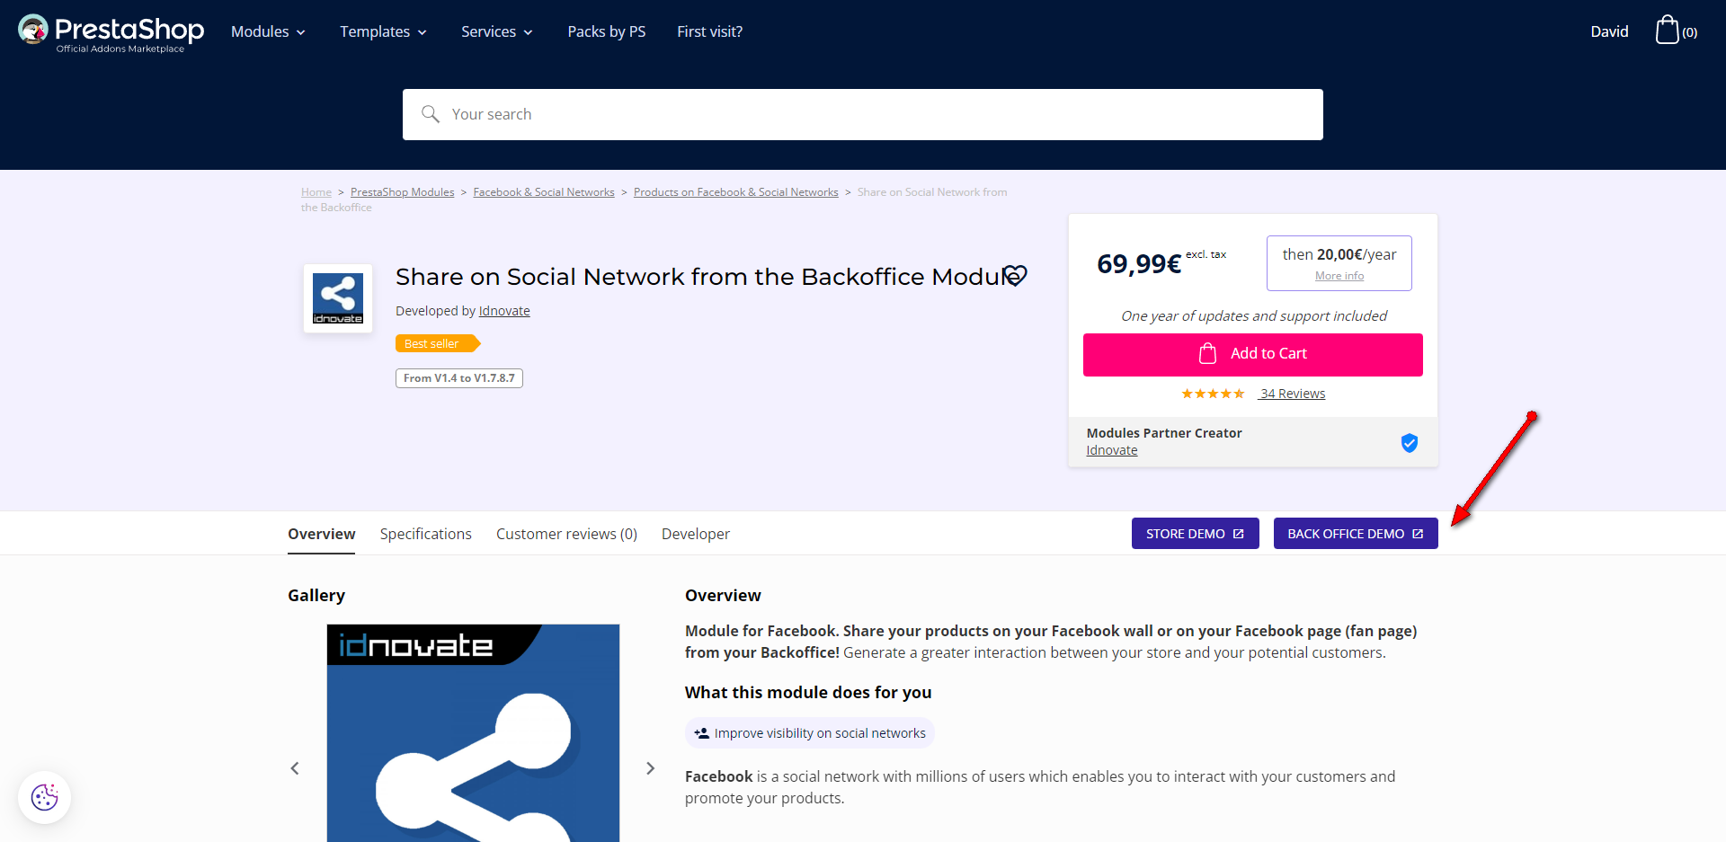The width and height of the screenshot is (1726, 842).
Task: Click the search magnifier icon
Action: [431, 114]
